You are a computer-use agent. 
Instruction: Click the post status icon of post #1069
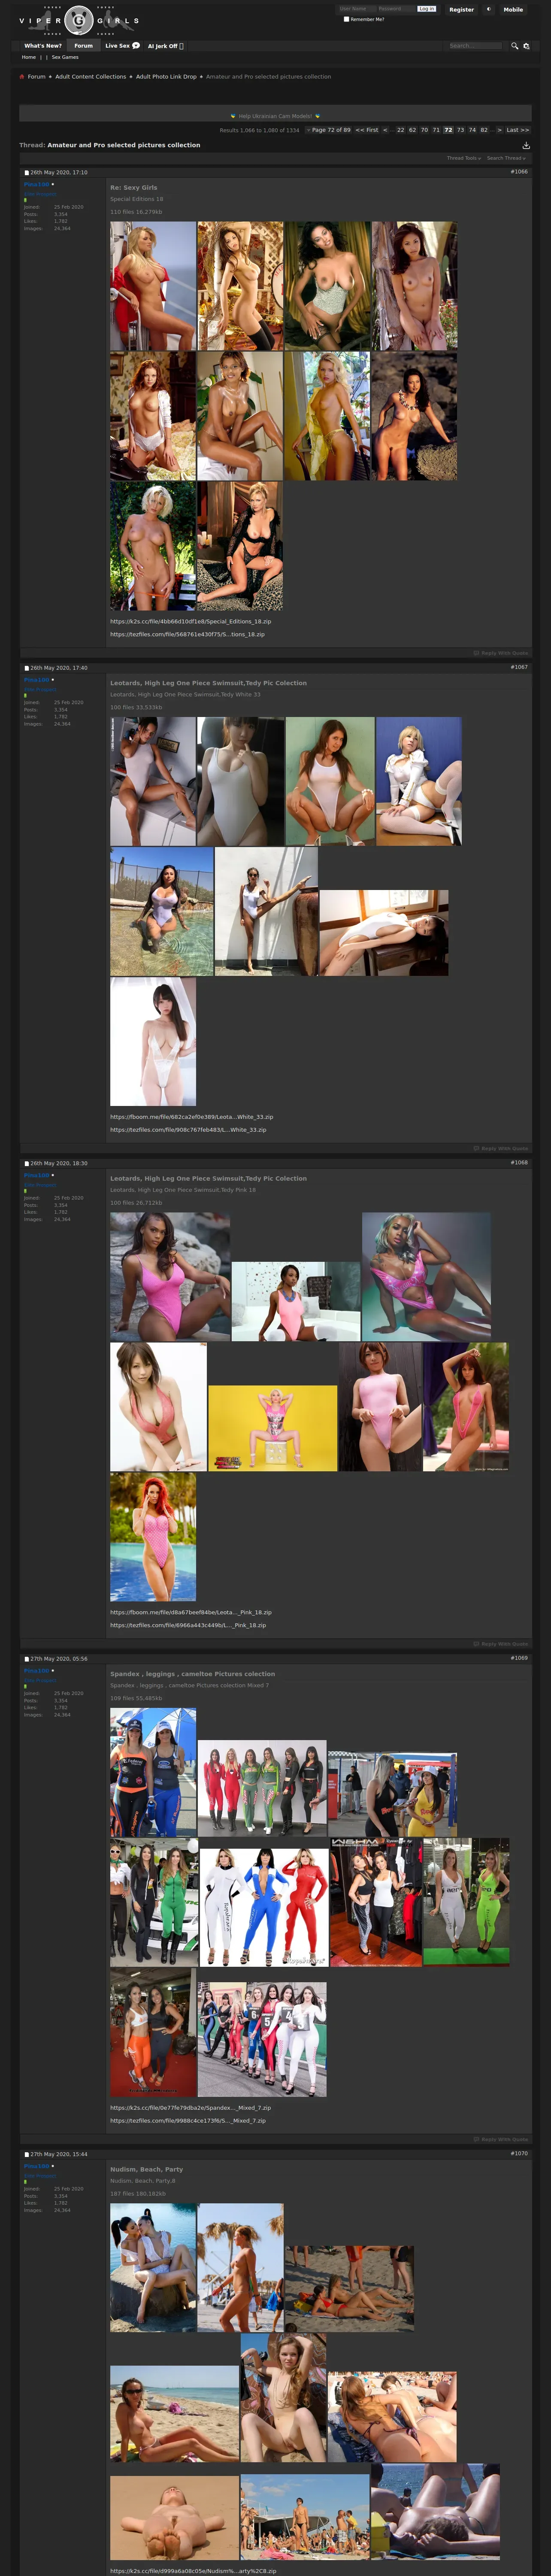click(x=27, y=1658)
